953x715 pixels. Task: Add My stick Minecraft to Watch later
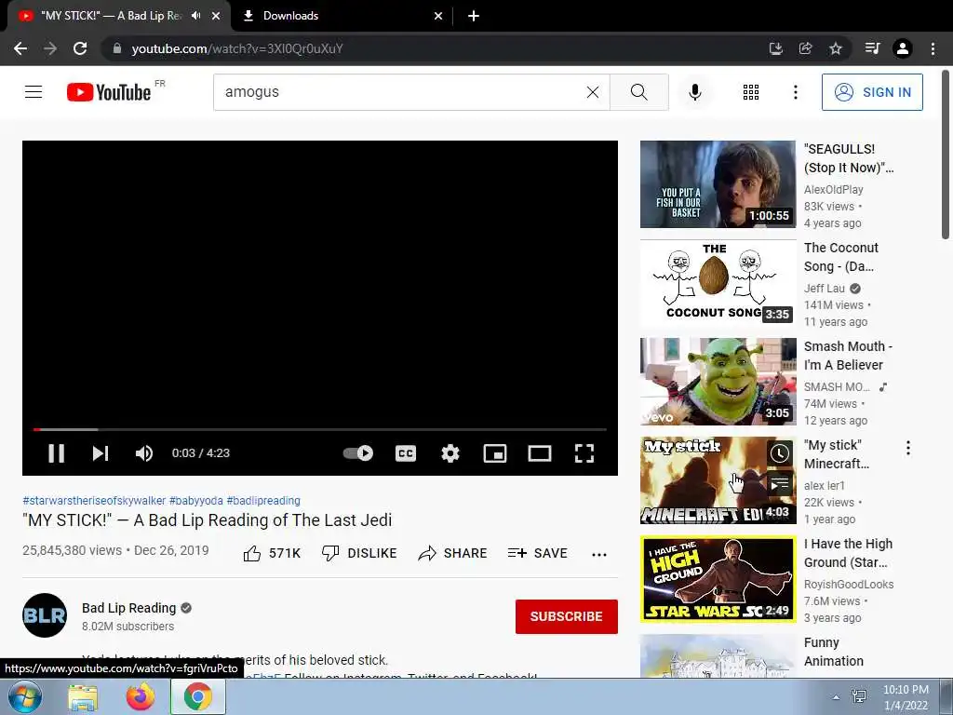click(780, 453)
